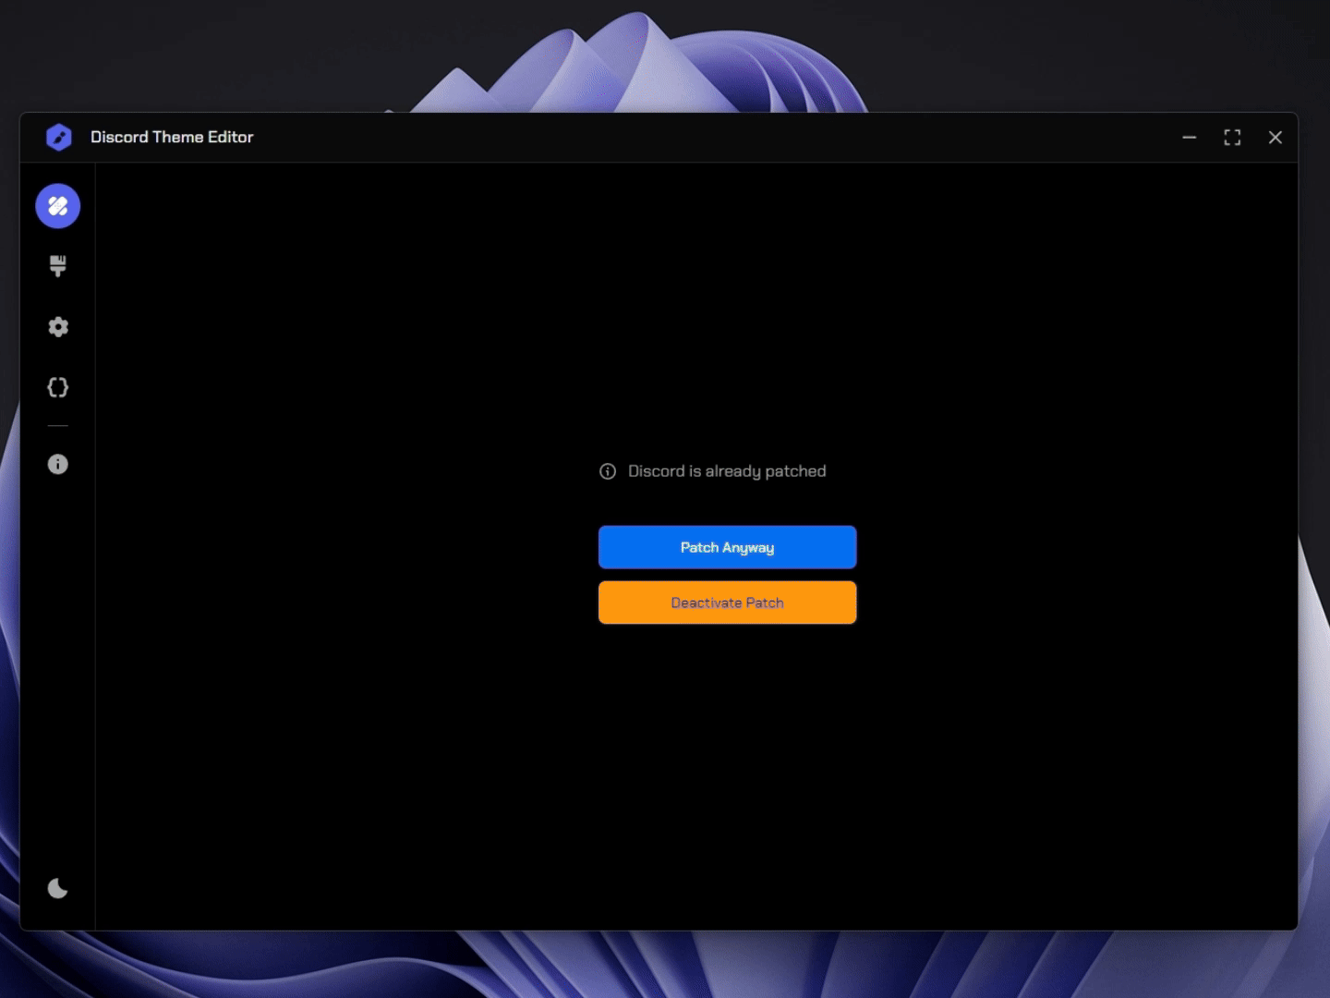Viewport: 1330px width, 998px height.
Task: Click the info icon beside patched message
Action: 608,471
